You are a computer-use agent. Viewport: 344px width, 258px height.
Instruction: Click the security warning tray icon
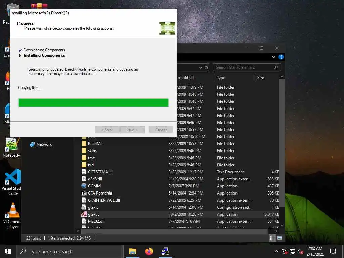point(284,251)
